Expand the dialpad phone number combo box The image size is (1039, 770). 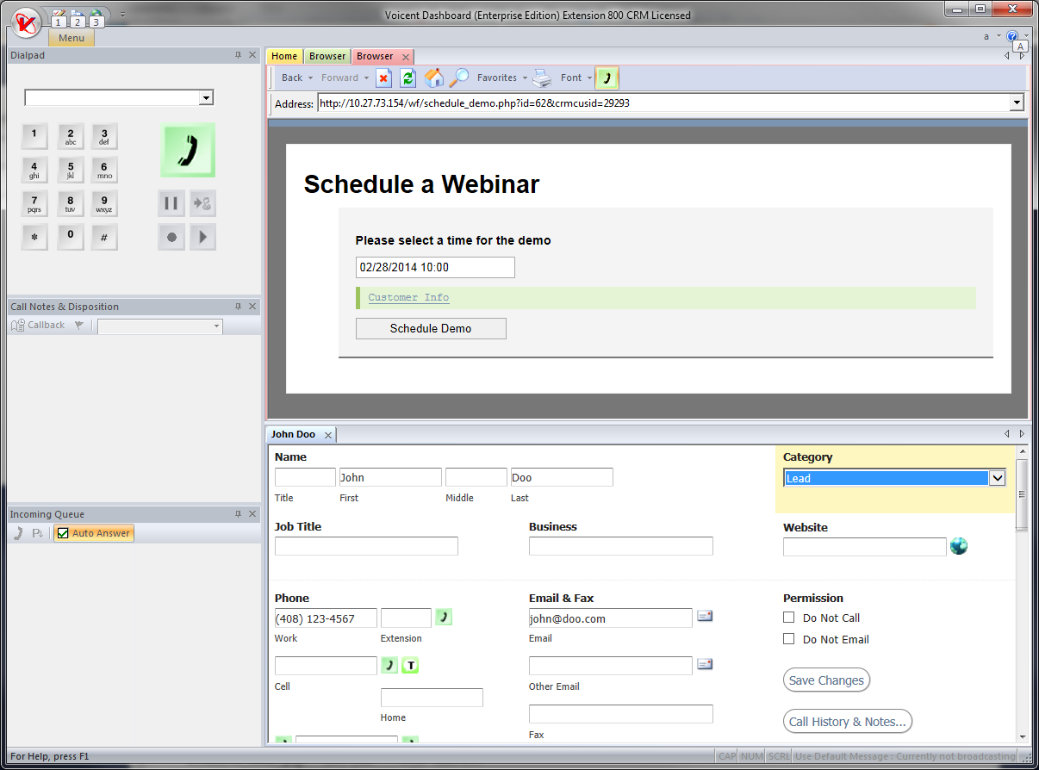206,98
